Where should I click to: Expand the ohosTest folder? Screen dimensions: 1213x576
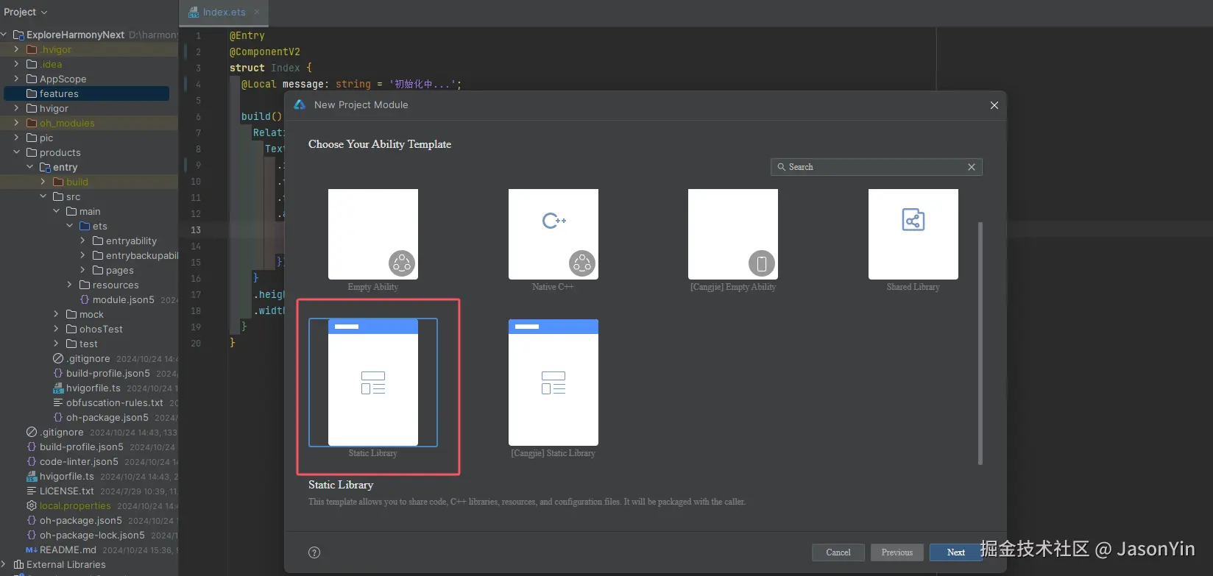click(57, 329)
